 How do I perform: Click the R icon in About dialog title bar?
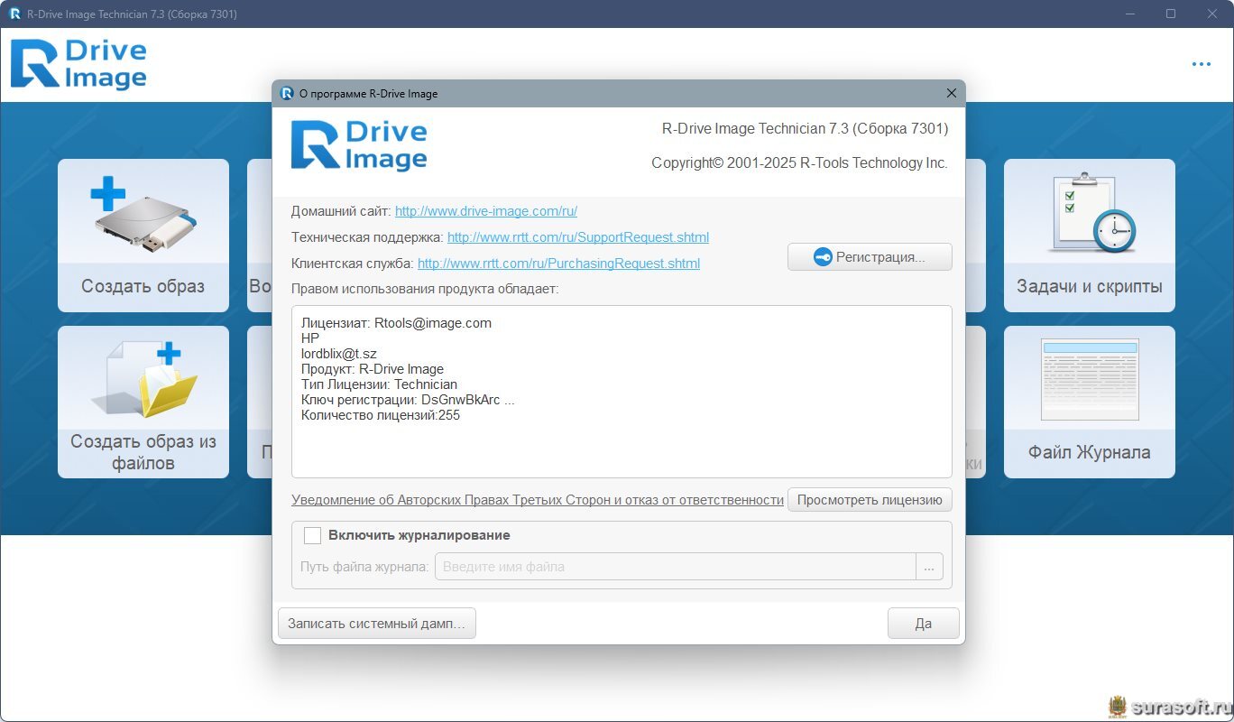287,93
